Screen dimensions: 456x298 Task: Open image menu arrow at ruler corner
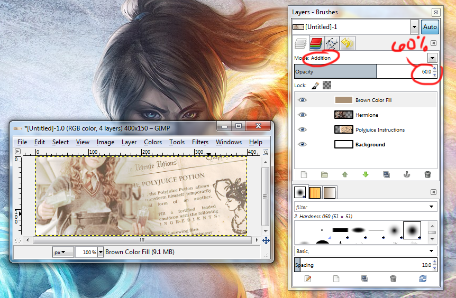[x=18, y=151]
